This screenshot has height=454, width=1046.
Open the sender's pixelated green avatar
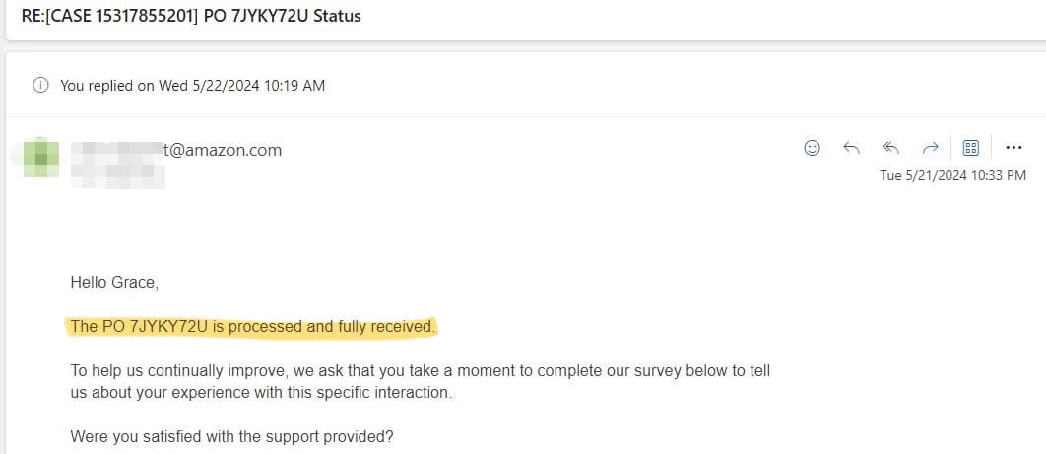tap(40, 158)
